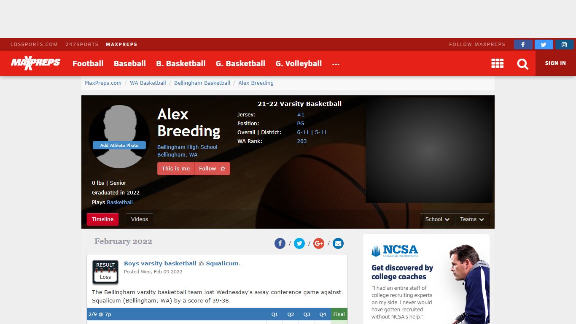Open Alex Breeding breadcrumb link
576x324 pixels.
pos(256,83)
